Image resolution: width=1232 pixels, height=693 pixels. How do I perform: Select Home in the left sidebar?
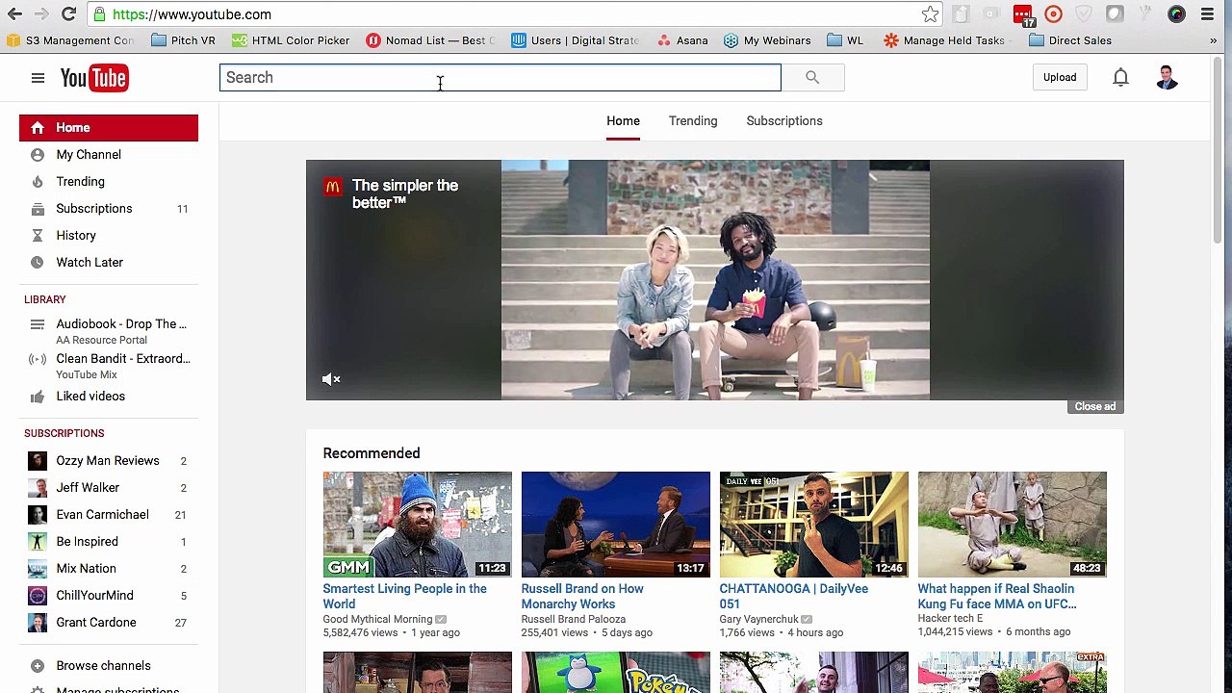click(x=109, y=128)
